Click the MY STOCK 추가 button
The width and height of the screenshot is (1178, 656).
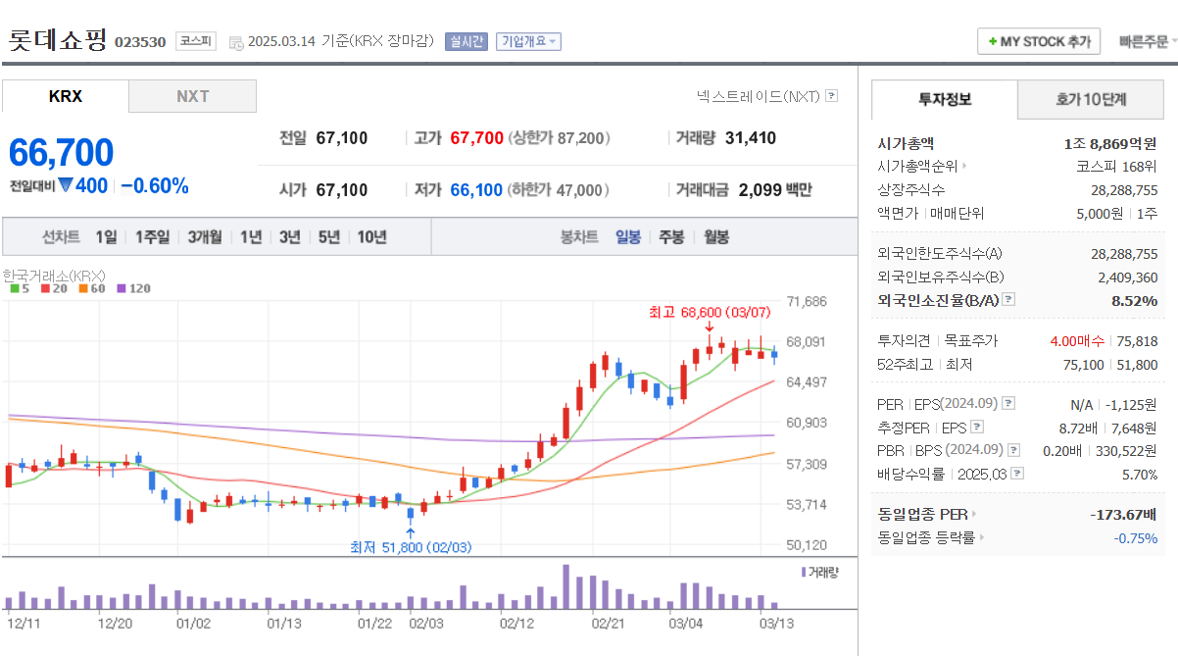(1039, 42)
